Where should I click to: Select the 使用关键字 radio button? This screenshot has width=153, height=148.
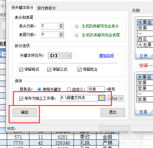coord(39,89)
